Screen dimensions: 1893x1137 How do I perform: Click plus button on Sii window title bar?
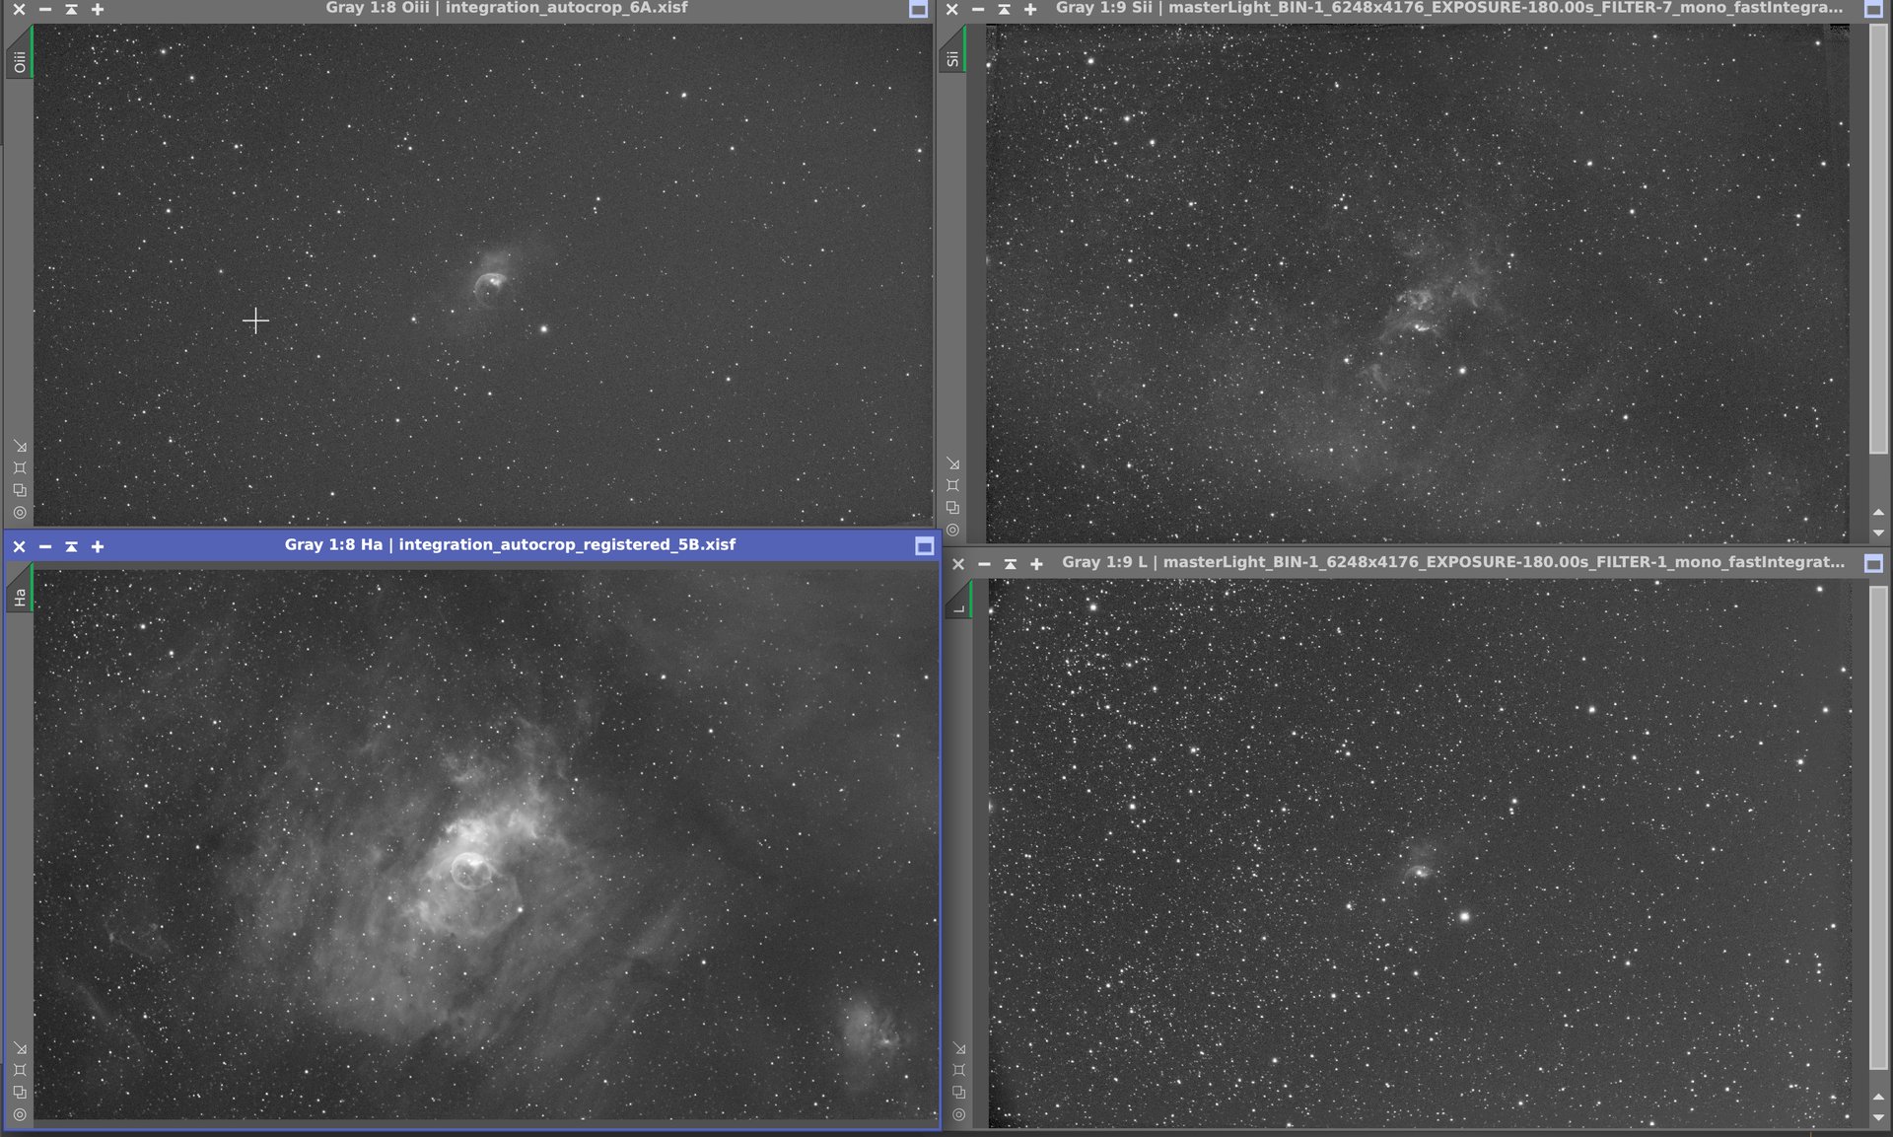point(1030,10)
